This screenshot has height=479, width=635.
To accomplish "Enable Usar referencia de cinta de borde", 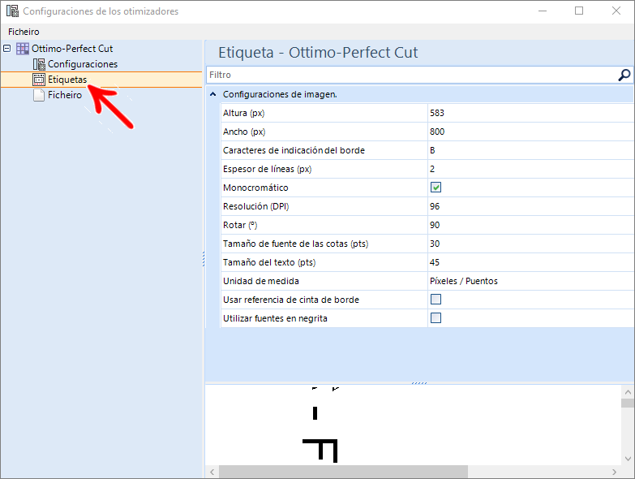I will (435, 299).
